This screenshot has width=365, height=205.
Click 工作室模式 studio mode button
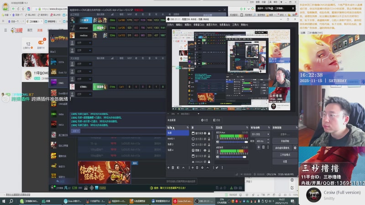[x=285, y=154]
